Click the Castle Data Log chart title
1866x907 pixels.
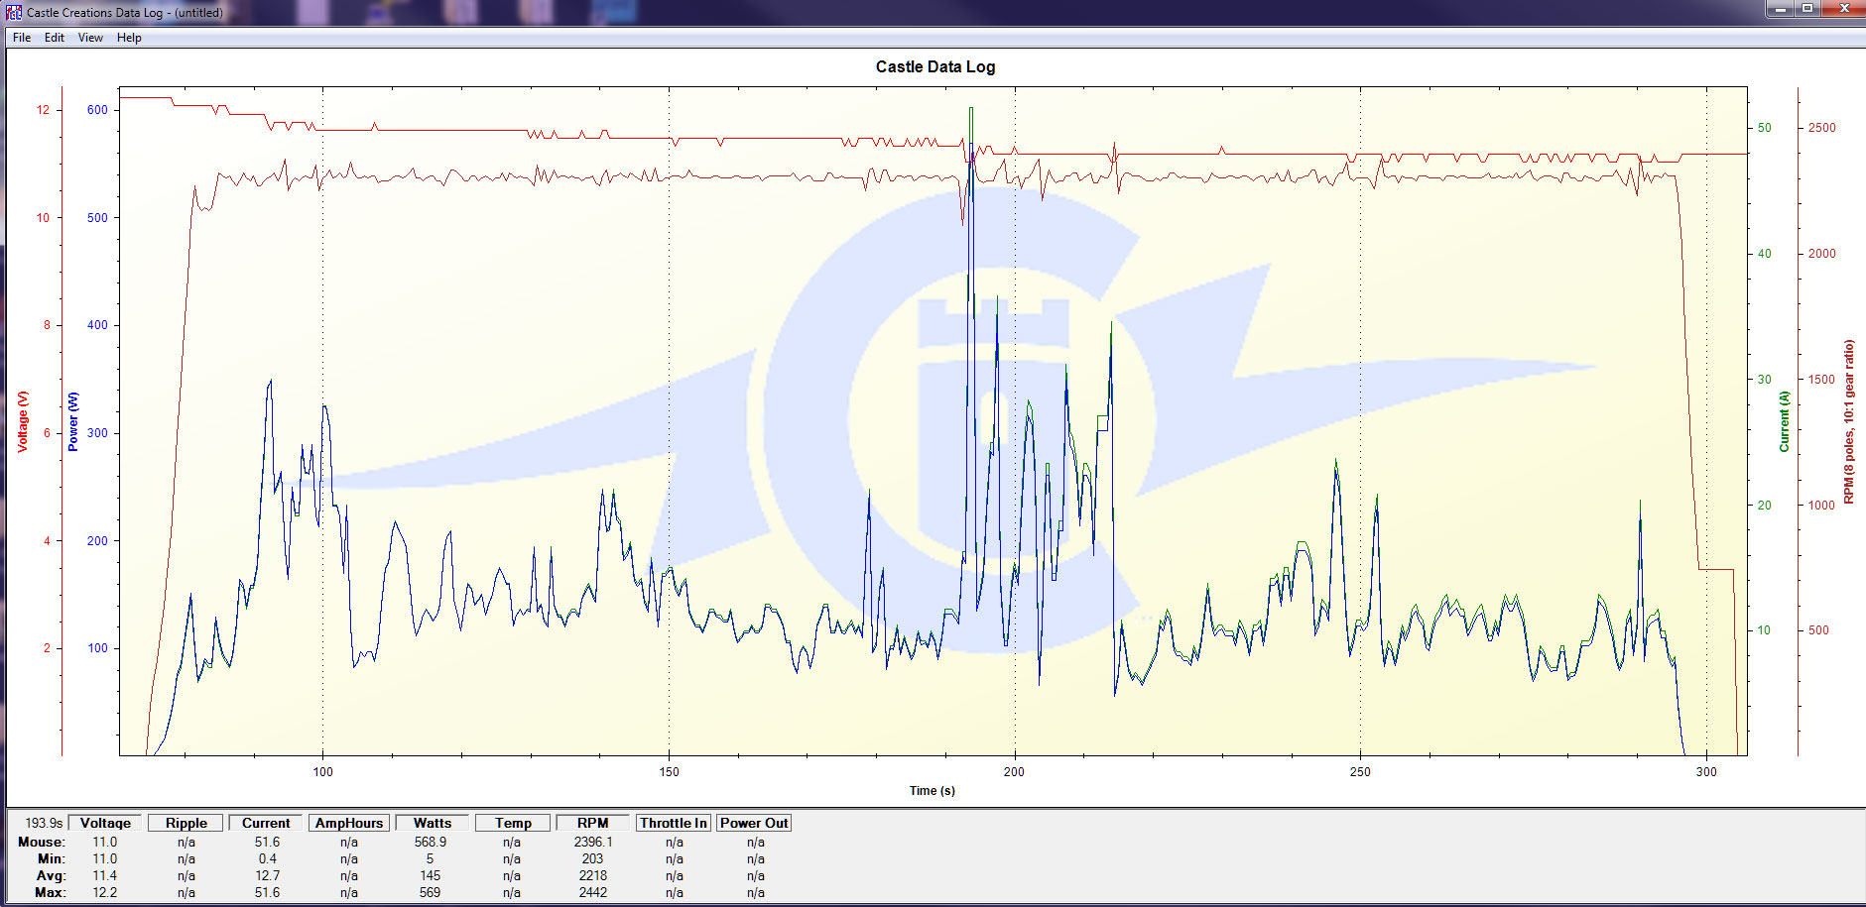tap(934, 66)
